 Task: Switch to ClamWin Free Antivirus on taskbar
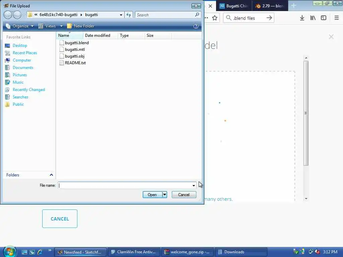pyautogui.click(x=134, y=252)
